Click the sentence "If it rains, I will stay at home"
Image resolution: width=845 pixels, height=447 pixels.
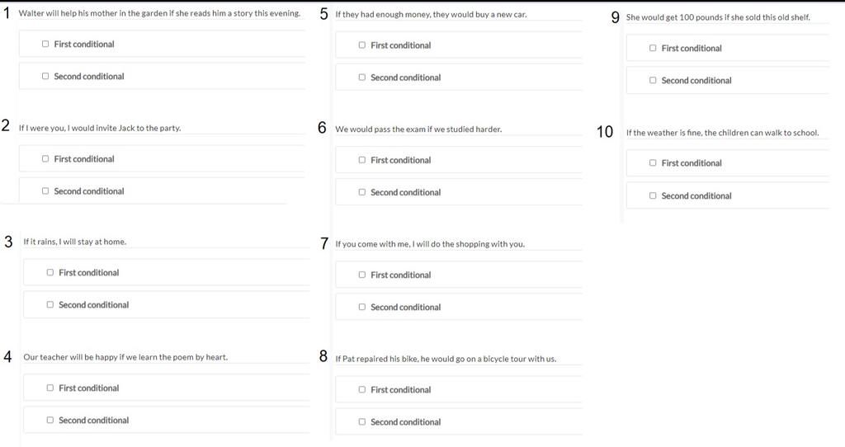74,242
